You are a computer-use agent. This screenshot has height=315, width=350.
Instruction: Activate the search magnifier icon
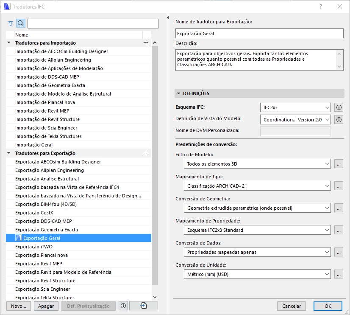pos(20,23)
